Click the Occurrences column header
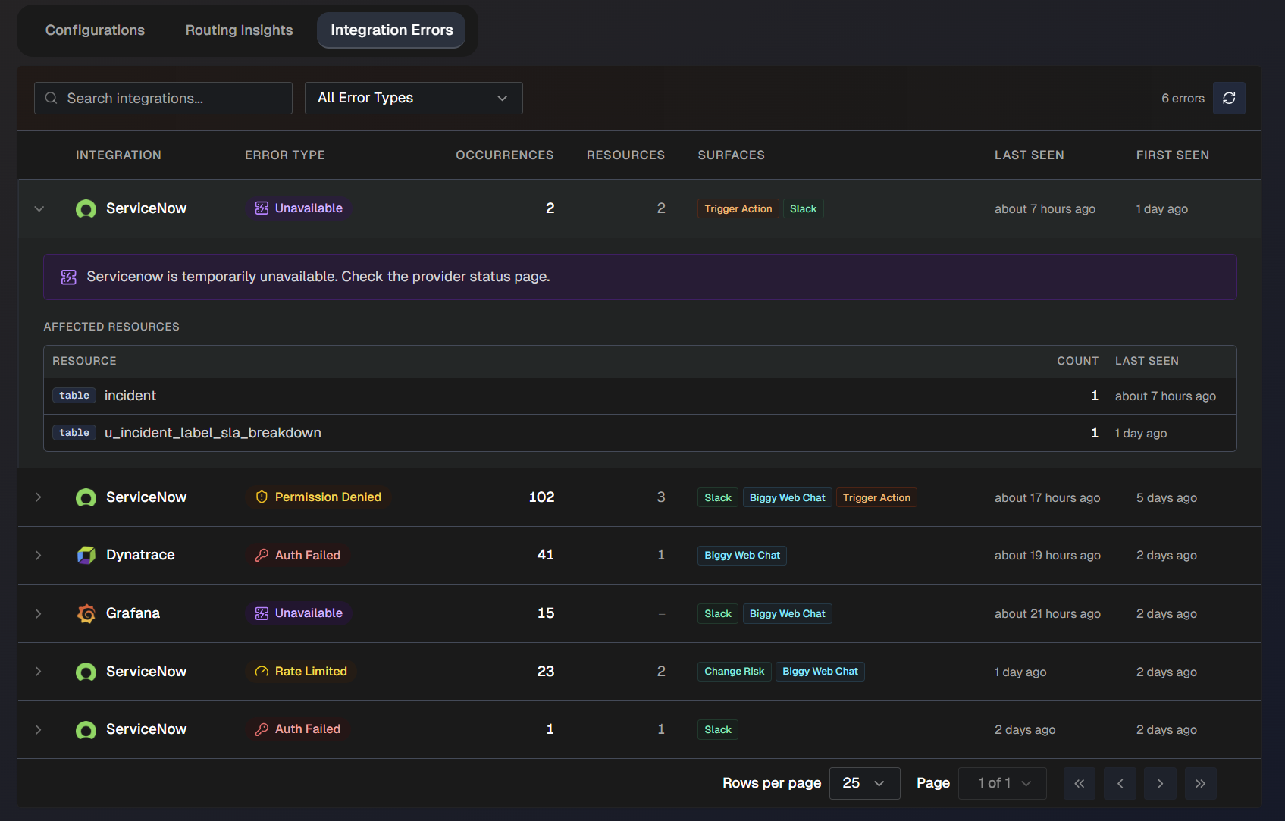Screen dimensions: 1285x821 click(504, 155)
